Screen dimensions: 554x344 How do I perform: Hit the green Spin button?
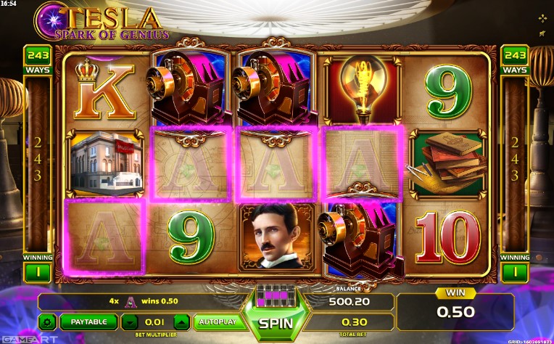tap(276, 323)
